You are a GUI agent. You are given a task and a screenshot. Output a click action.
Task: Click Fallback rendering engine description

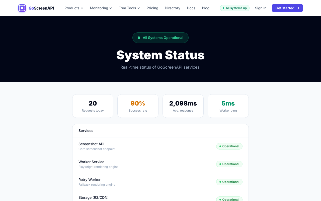point(97,185)
